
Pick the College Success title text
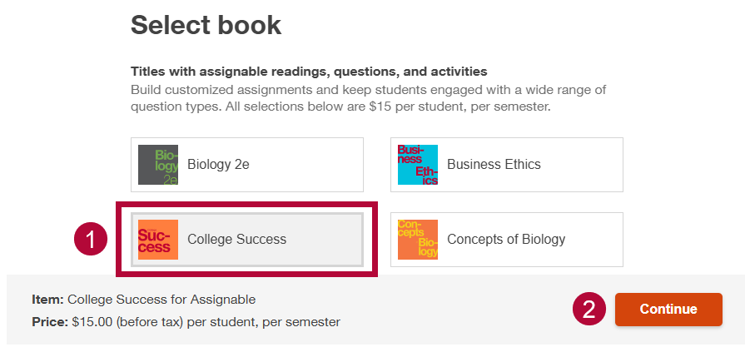236,240
